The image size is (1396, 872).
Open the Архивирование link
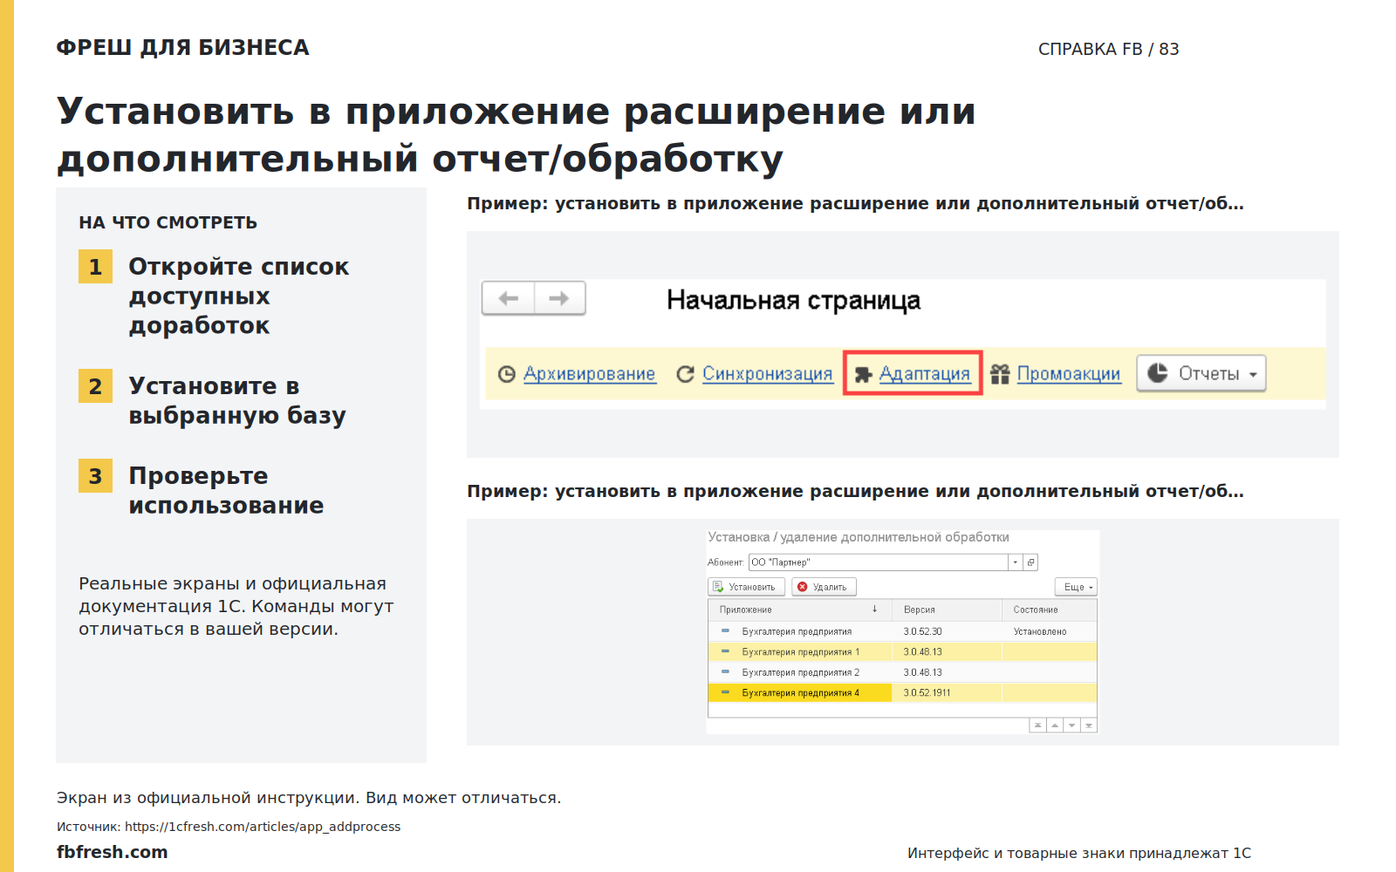[x=589, y=374]
